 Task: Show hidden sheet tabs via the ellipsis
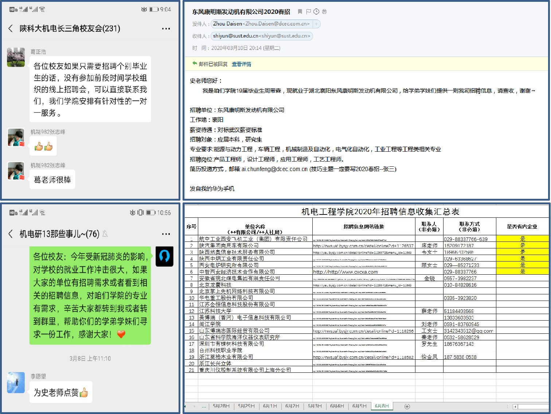204,406
